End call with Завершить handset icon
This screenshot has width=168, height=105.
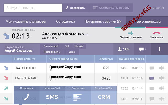(157, 33)
